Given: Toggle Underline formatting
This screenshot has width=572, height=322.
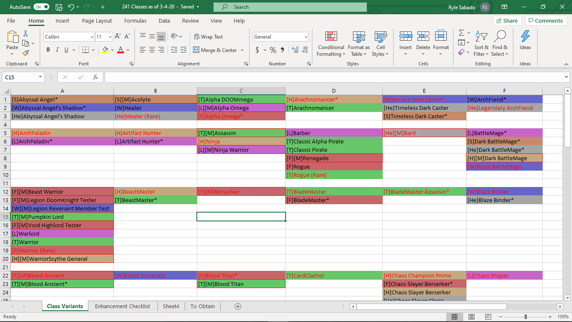Looking at the screenshot, I should [x=66, y=50].
